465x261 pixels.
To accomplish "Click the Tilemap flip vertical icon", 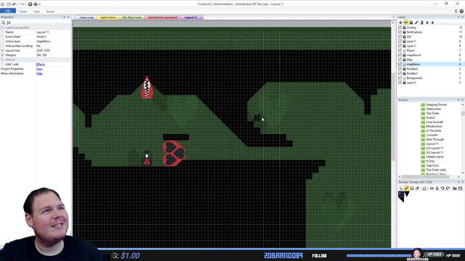I will (x=437, y=188).
